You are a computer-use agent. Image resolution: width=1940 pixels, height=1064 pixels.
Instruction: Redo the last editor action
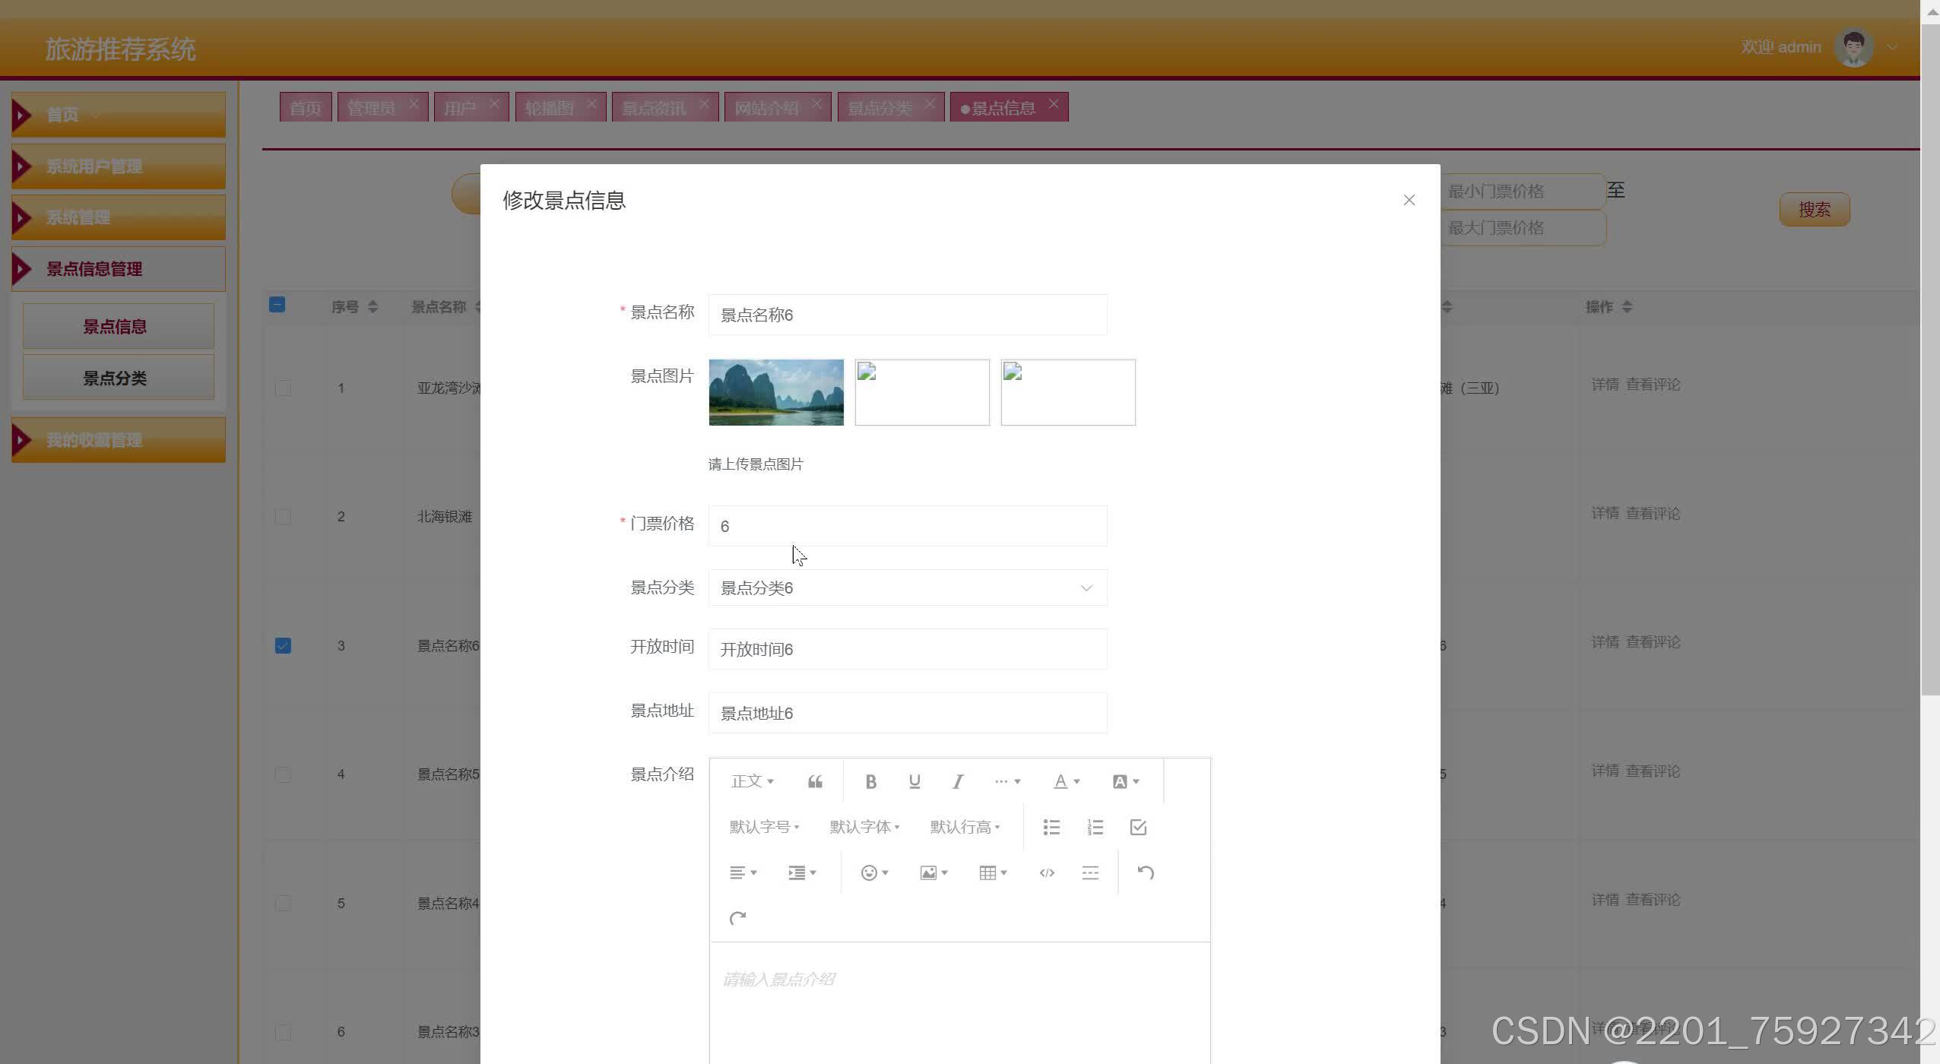(x=737, y=918)
